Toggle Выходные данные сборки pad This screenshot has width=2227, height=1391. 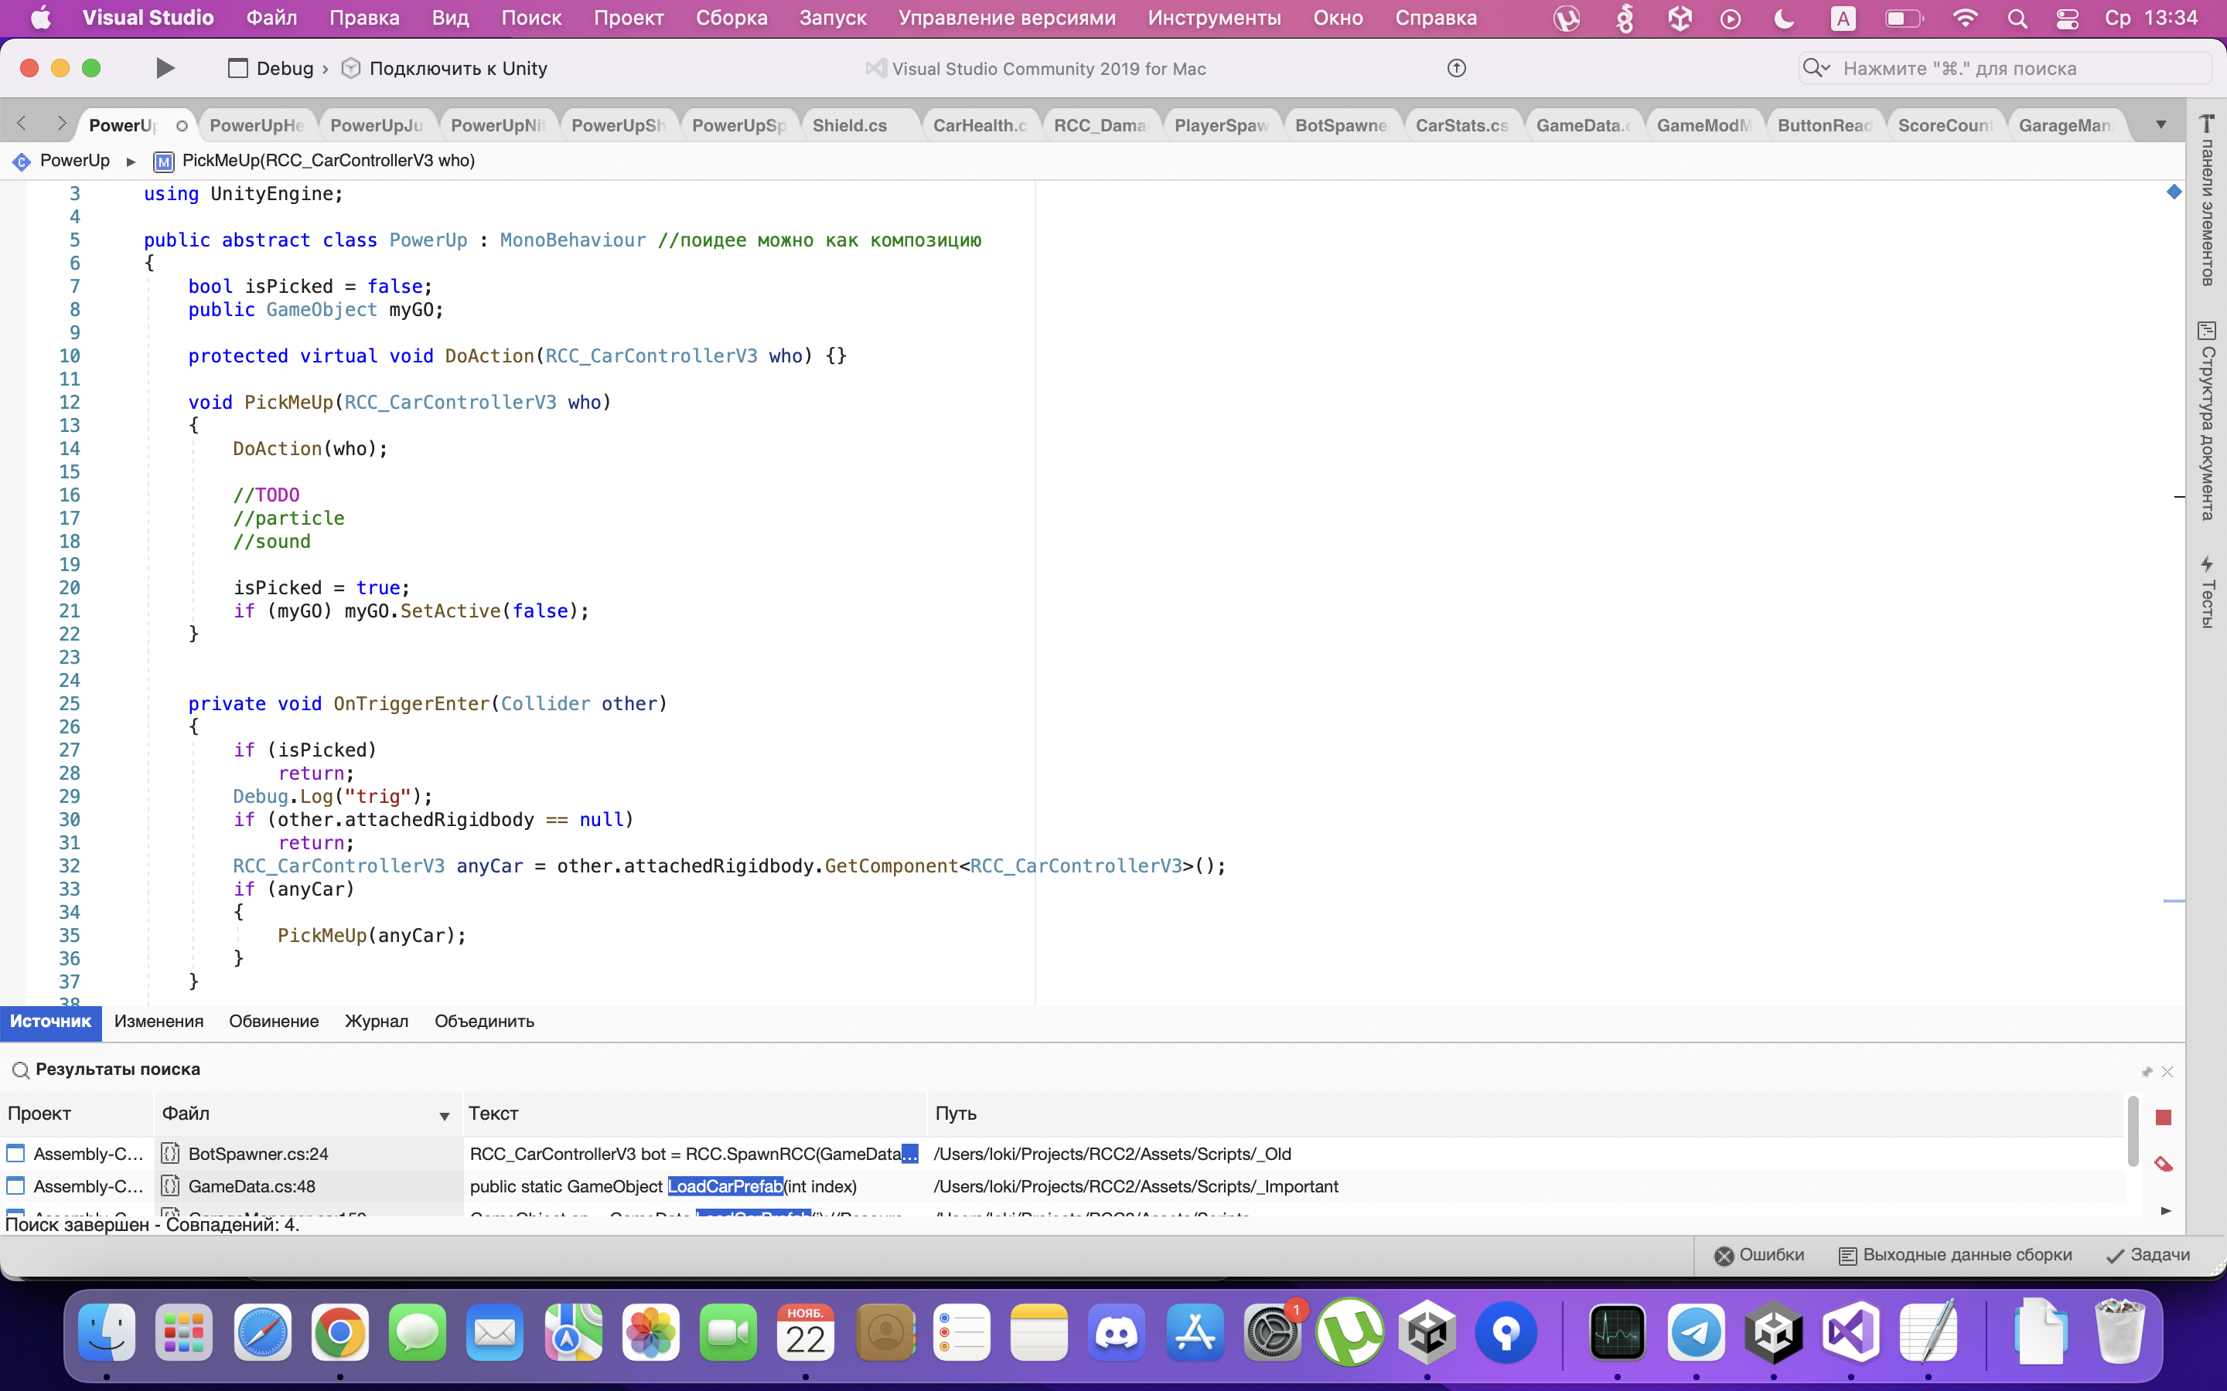(x=1955, y=1255)
